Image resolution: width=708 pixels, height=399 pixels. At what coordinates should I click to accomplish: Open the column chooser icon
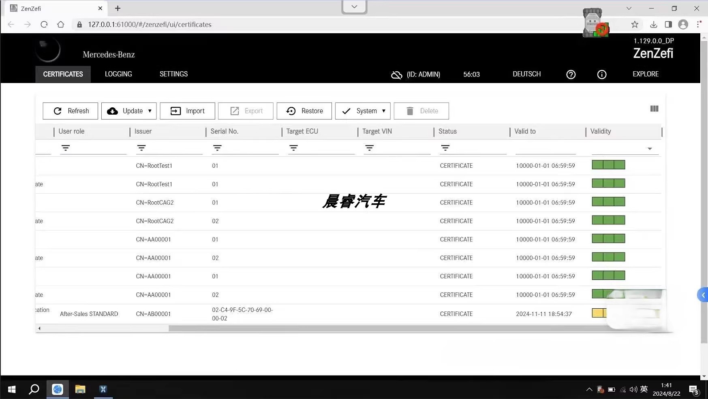654,109
